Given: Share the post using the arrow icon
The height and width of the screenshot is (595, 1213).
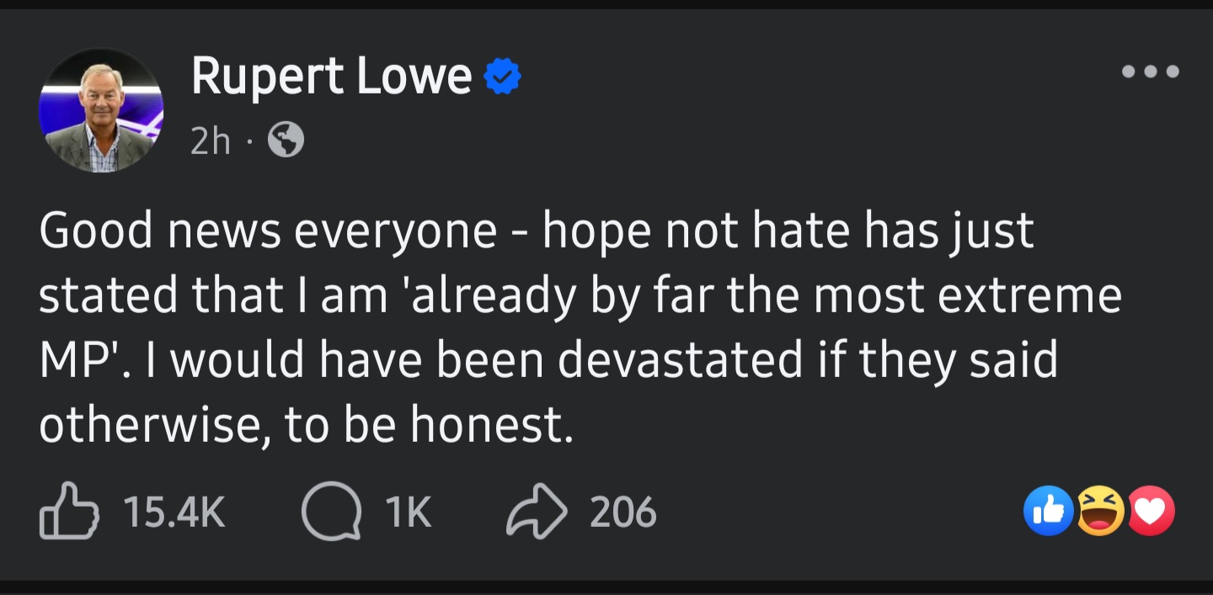Looking at the screenshot, I should 537,512.
